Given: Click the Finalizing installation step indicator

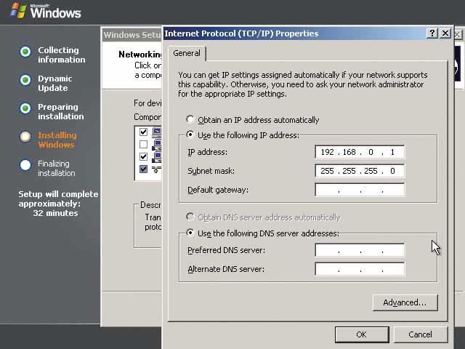Looking at the screenshot, I should click(25, 165).
